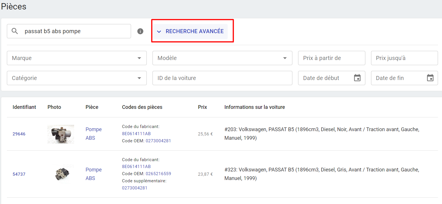Screen dimensions: 442x204
Task: Click the Pièce column header
Action: click(x=92, y=107)
